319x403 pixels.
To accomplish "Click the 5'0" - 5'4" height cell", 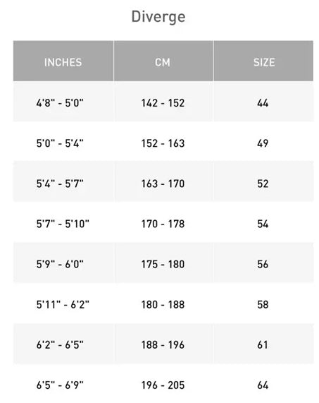I will point(60,143).
